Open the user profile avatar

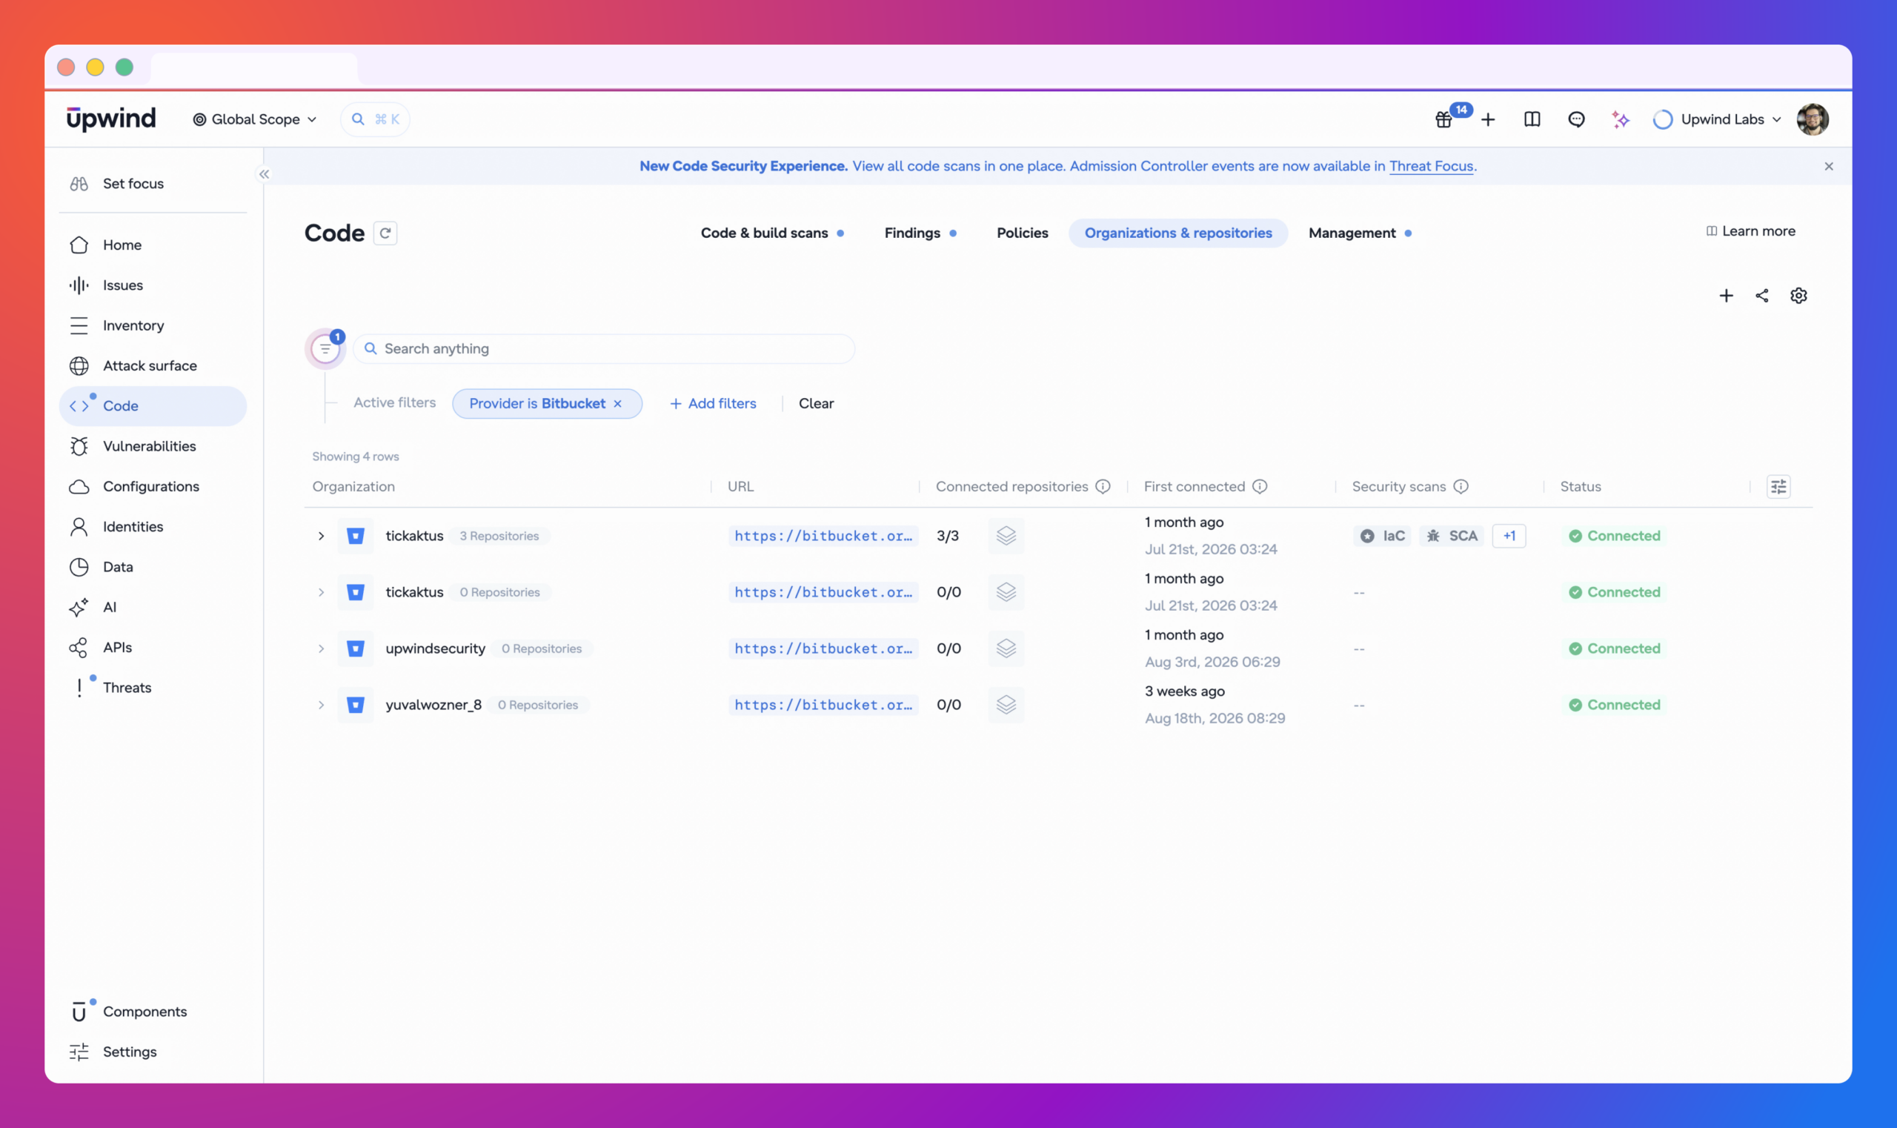point(1813,119)
